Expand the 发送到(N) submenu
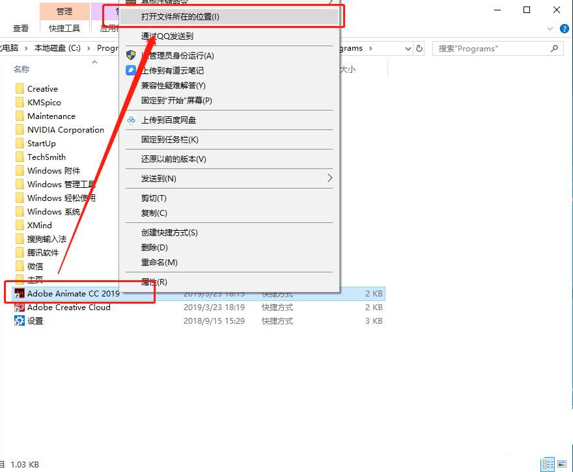573x472 pixels. pyautogui.click(x=229, y=178)
